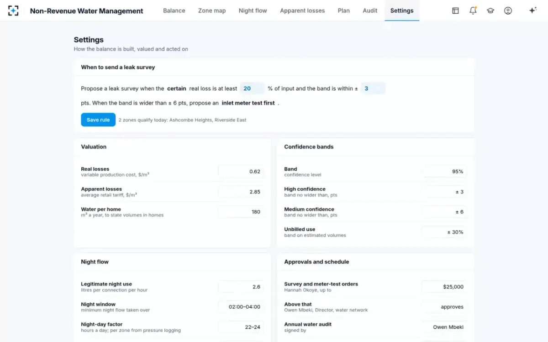
Task: Click 'How the balance is built' subtitle
Action: (131, 49)
